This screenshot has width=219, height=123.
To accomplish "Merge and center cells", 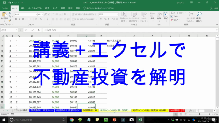I will [x=83, y=19].
